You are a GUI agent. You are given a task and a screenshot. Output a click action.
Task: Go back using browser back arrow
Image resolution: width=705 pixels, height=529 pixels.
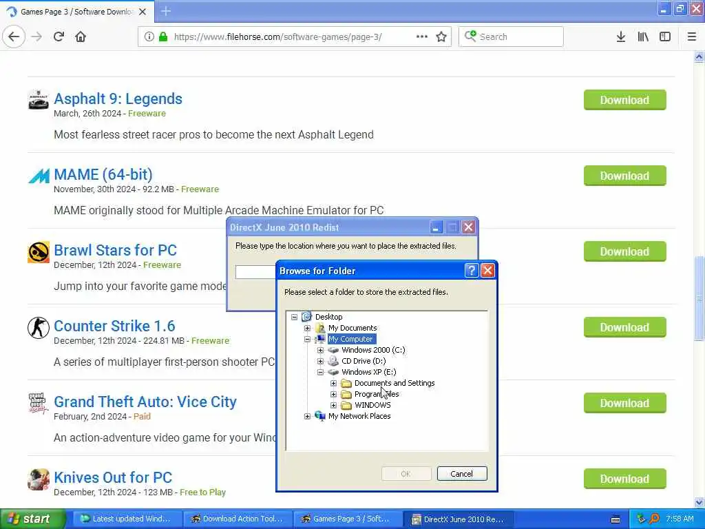14,37
